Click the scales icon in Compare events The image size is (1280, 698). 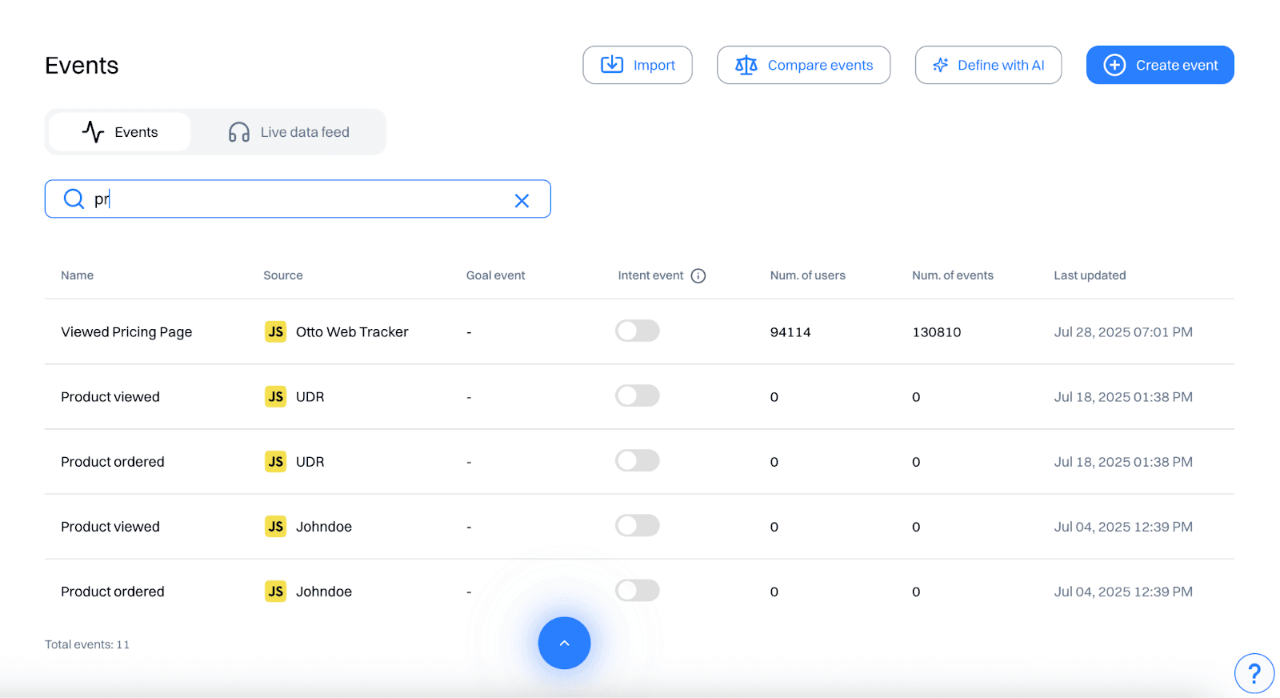(746, 66)
